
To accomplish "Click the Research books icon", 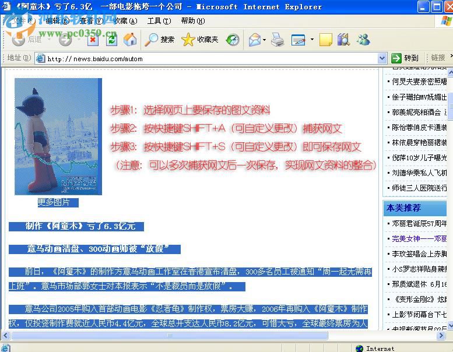I will tap(343, 40).
